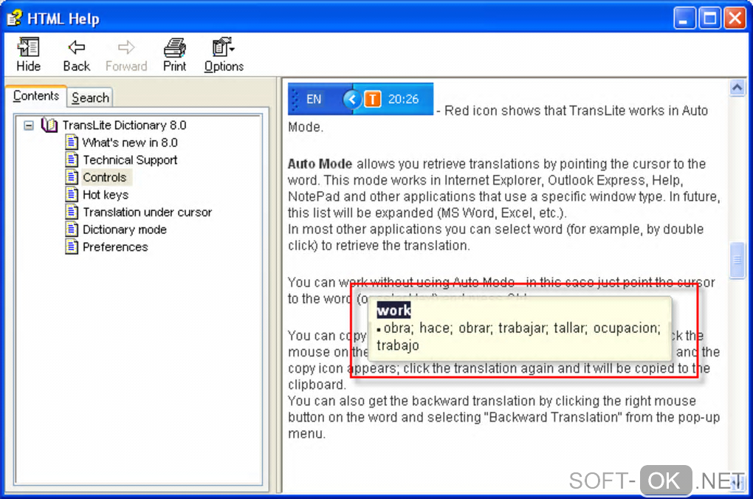The width and height of the screenshot is (753, 499).
Task: Collapse the TransLite Dictionary 8.0 node
Action: tap(29, 125)
